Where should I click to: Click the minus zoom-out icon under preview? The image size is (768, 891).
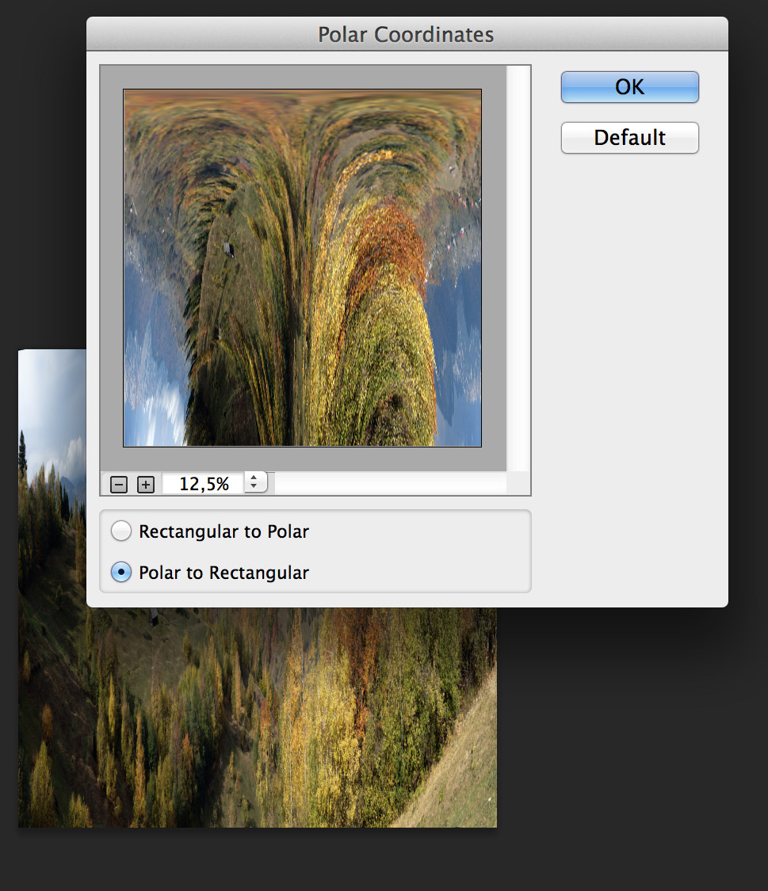pos(119,485)
